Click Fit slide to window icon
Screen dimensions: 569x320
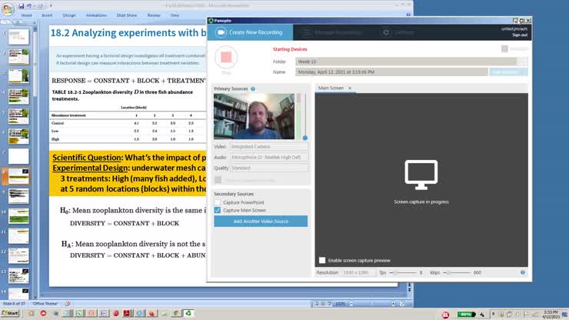point(402,304)
